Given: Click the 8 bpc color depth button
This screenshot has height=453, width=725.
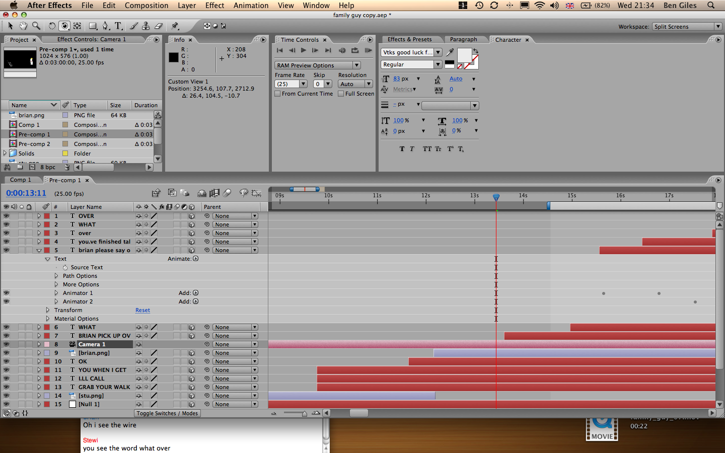Looking at the screenshot, I should pyautogui.click(x=48, y=167).
